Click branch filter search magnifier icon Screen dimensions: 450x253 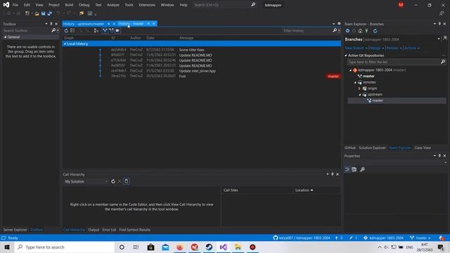[443, 62]
